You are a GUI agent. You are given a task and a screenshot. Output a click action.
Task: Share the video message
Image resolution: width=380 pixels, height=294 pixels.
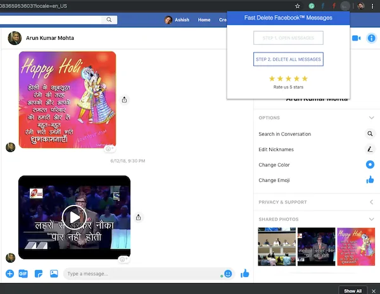[138, 217]
